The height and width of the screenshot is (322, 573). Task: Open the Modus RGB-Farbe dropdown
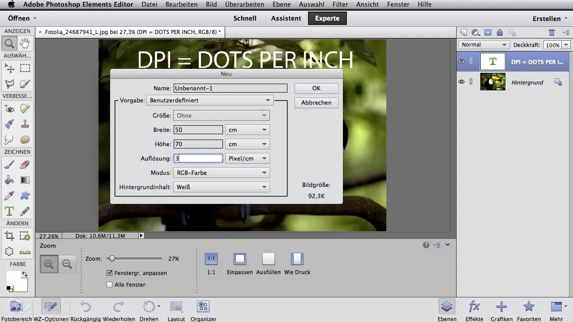point(221,173)
